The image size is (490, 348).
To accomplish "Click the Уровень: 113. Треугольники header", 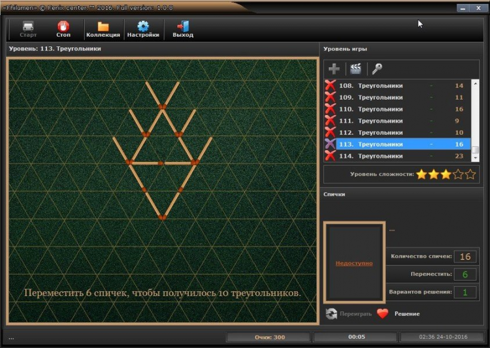I will point(55,49).
